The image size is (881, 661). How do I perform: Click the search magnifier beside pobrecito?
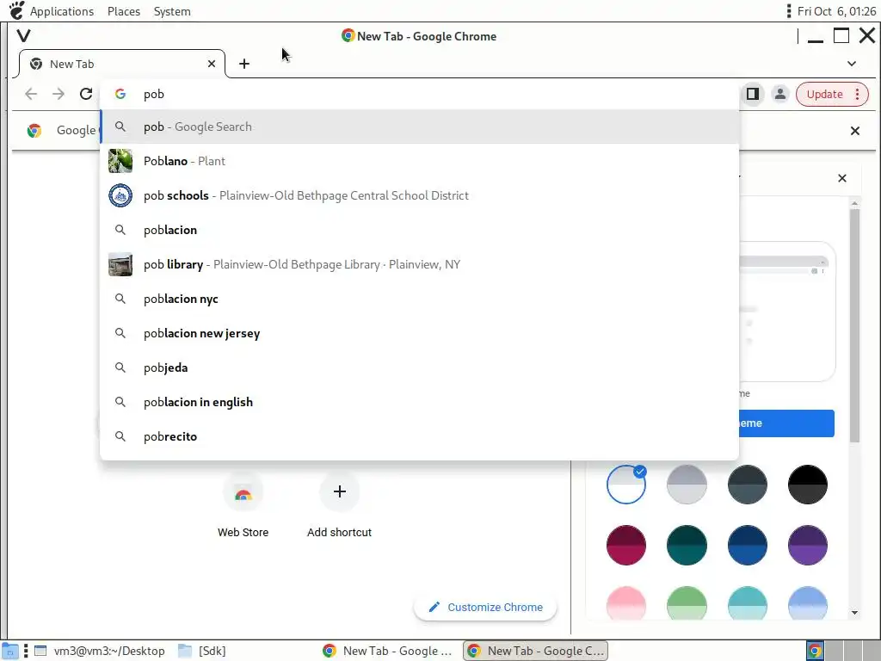[120, 436]
